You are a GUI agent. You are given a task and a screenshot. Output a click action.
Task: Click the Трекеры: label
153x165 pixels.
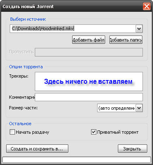[x=19, y=76]
